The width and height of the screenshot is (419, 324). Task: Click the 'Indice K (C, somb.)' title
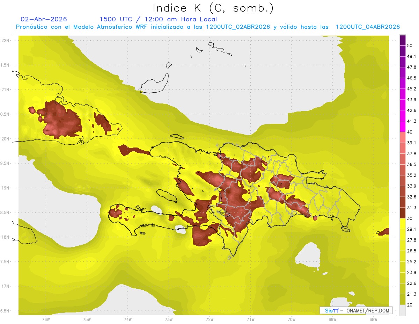213,8
